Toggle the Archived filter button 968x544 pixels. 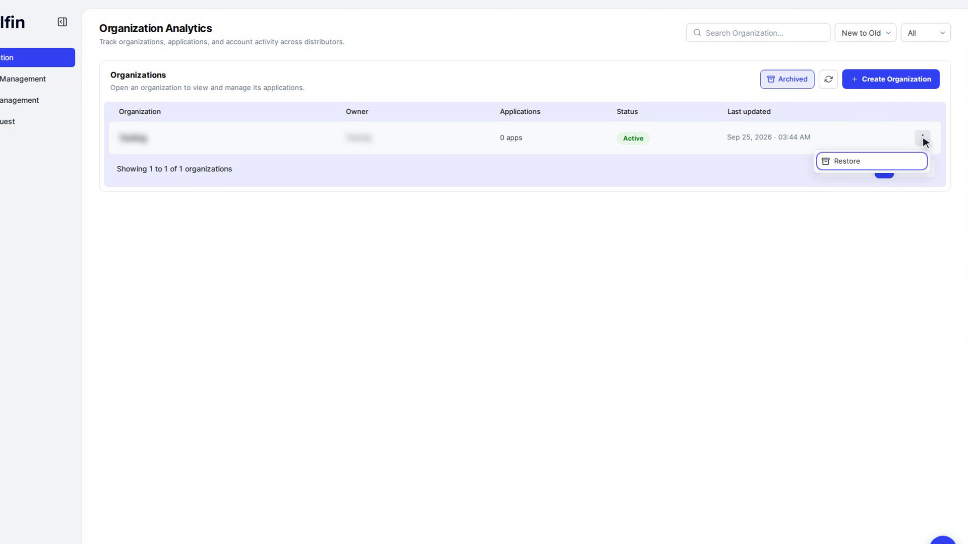coord(787,79)
